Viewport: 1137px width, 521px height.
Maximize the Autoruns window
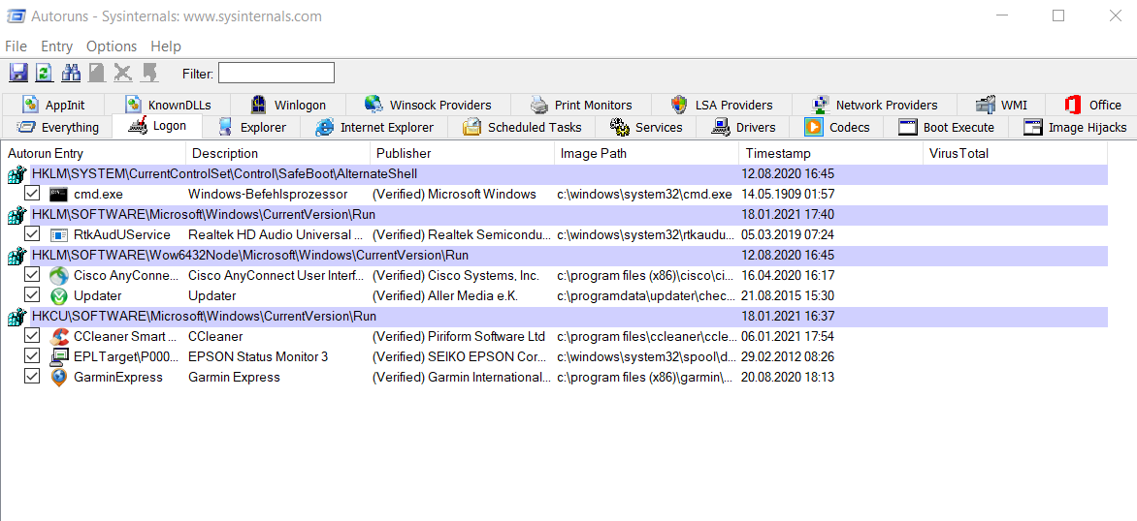click(x=1058, y=15)
